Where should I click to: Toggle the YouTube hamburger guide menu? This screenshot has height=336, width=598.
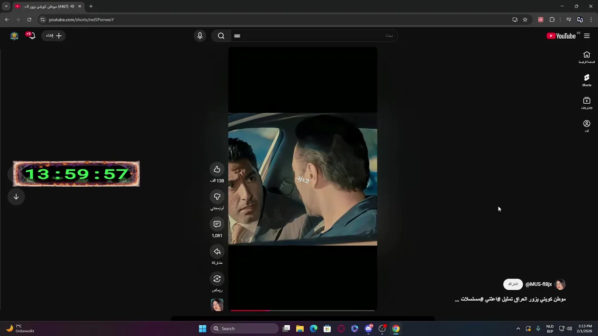coord(587,36)
